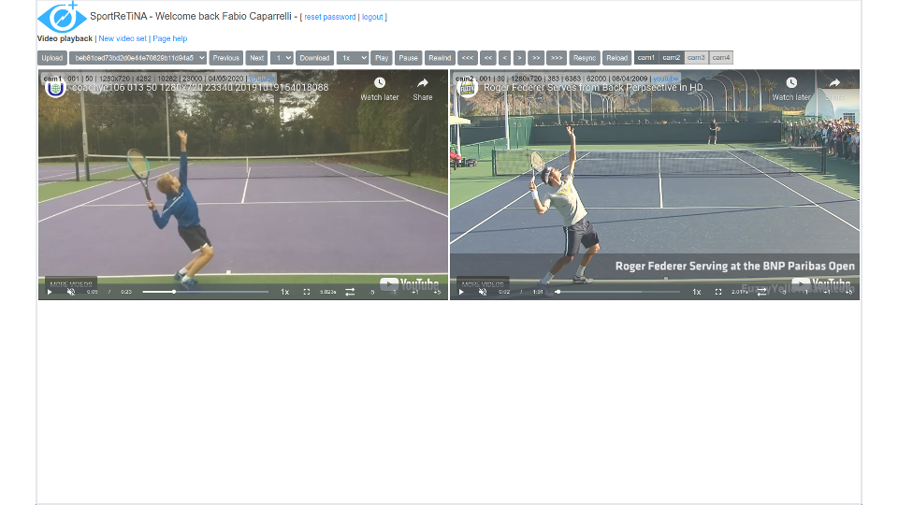This screenshot has height=505, width=898.
Task: Open cam2 youtube source link
Action: tap(665, 79)
